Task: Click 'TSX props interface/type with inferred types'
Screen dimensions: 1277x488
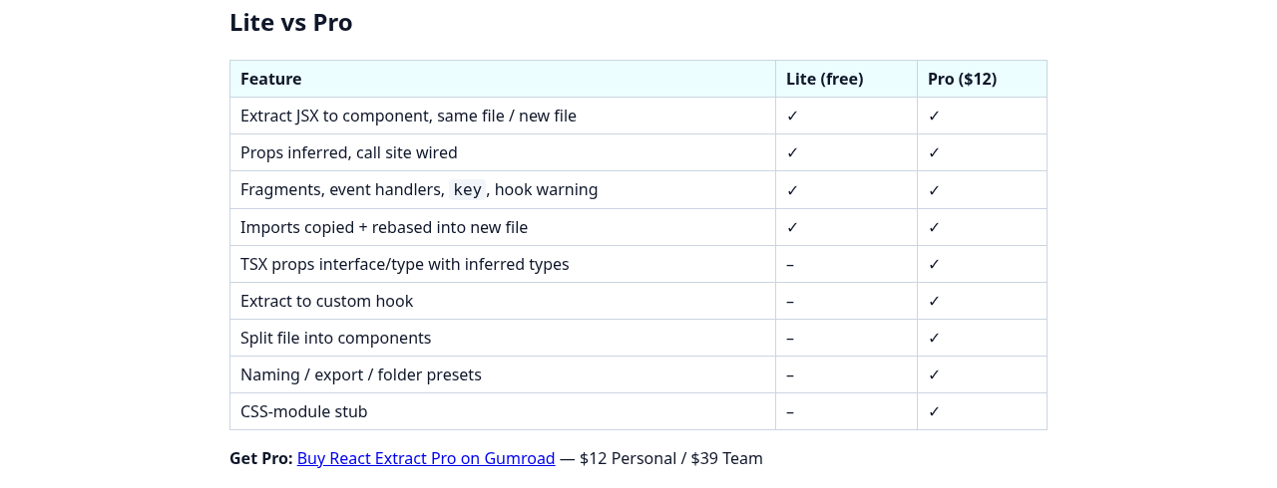Action: click(404, 264)
